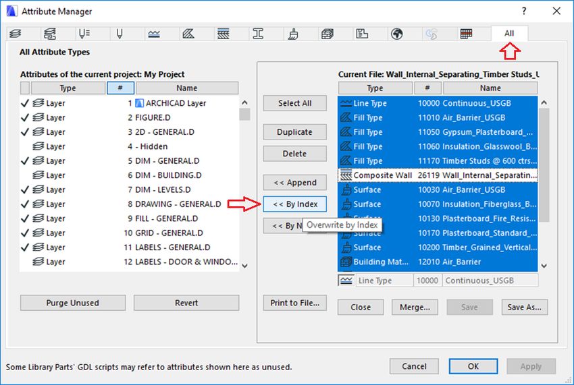Confirm with the OK button

pos(473,366)
